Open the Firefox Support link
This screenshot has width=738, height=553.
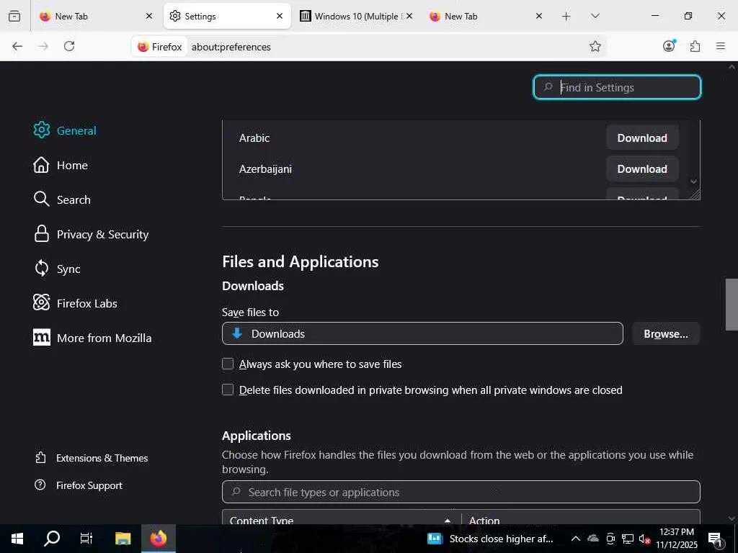point(89,485)
